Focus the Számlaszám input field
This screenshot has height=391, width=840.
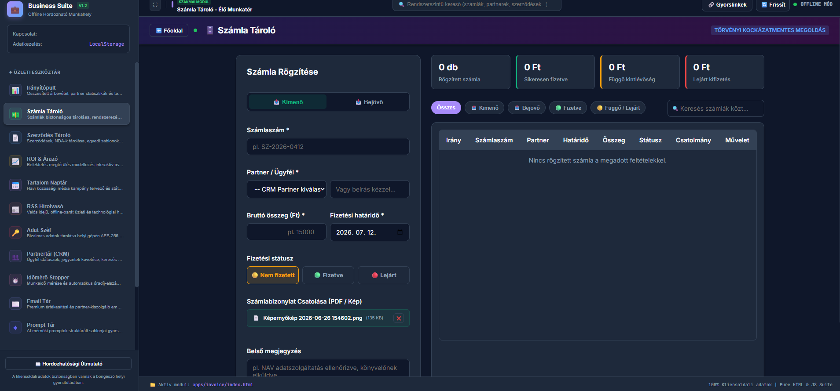click(x=328, y=147)
